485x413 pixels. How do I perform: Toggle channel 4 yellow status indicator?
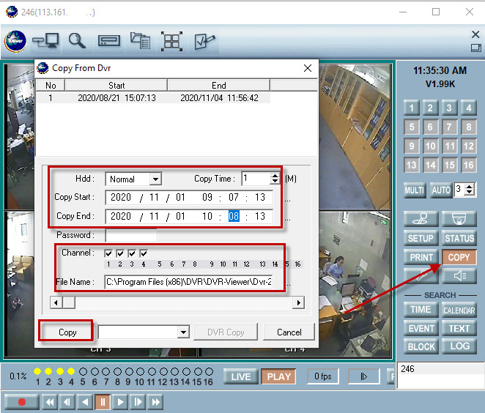71,371
